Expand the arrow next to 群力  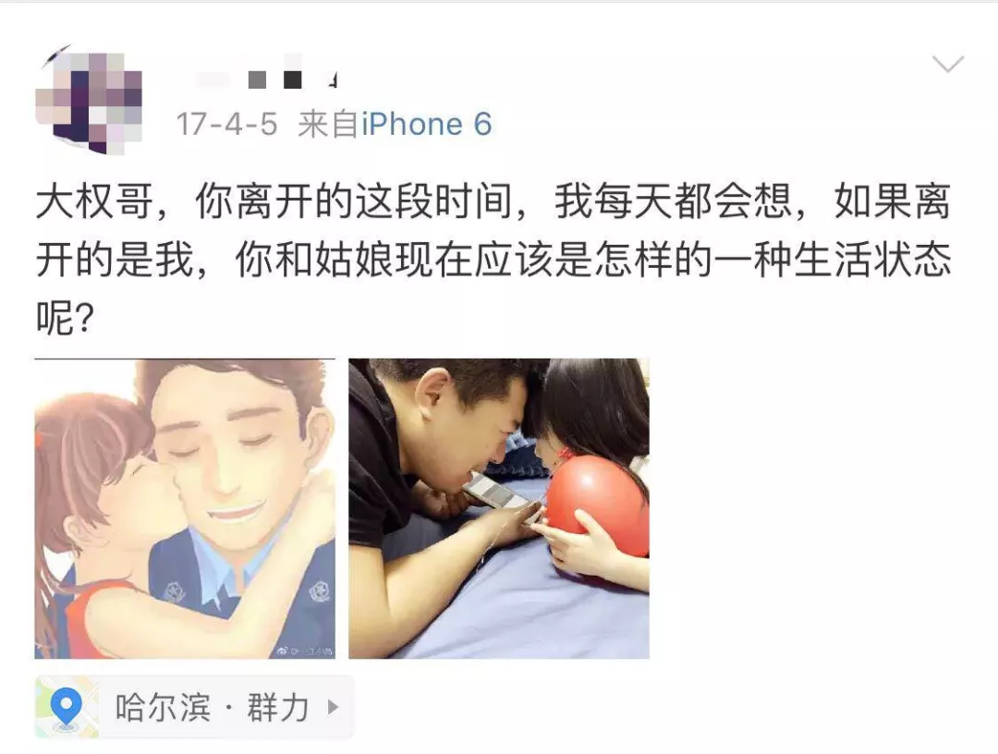(333, 708)
